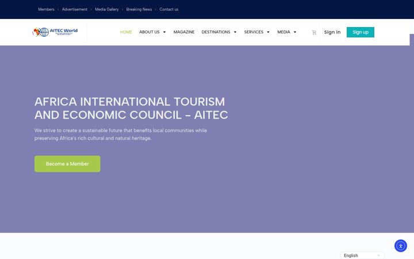Select the Destinations menu item
414x259 pixels.
(216, 32)
